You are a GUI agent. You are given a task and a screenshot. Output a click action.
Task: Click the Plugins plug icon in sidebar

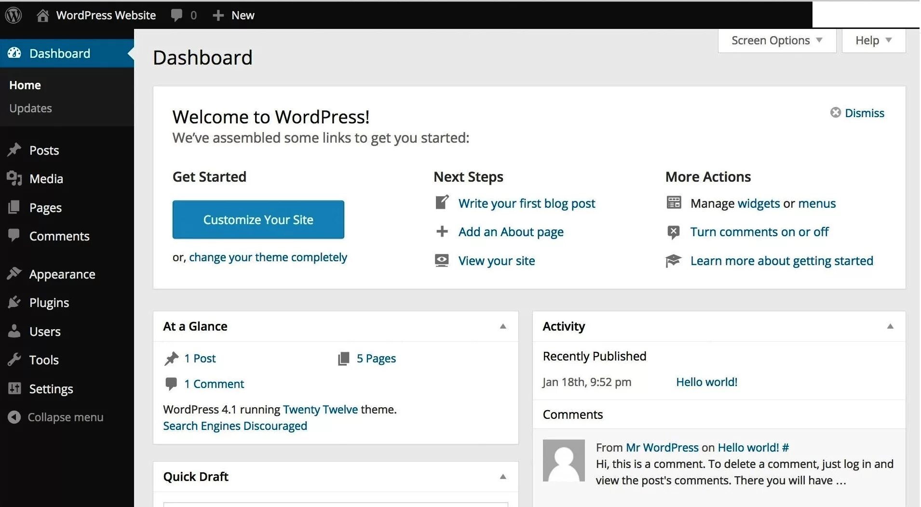(x=14, y=302)
